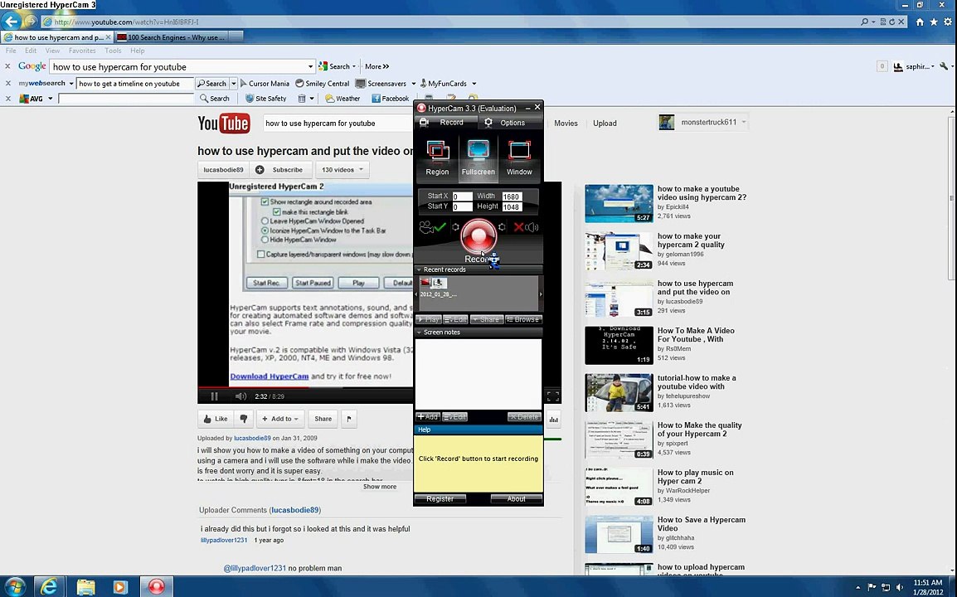957x597 pixels.
Task: Open Screensavers toolbar item
Action: pyautogui.click(x=381, y=84)
